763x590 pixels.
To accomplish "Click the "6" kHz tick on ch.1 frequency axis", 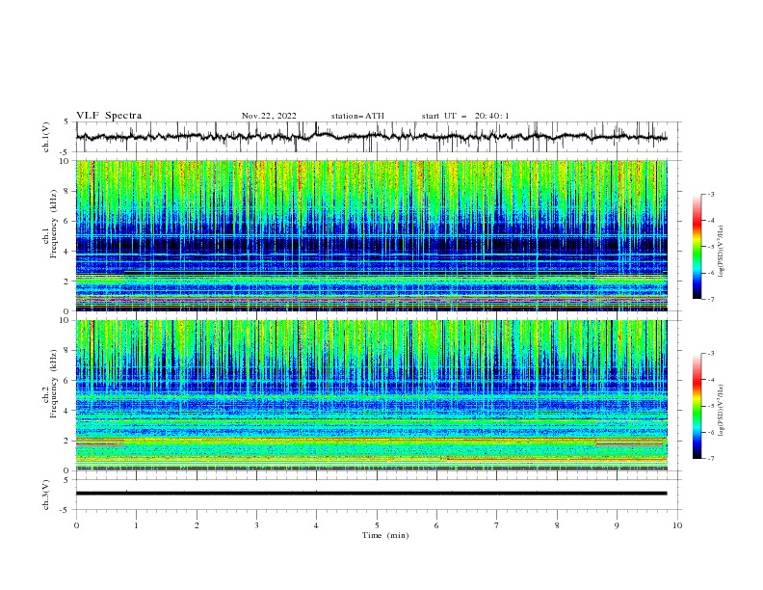I will [x=67, y=221].
